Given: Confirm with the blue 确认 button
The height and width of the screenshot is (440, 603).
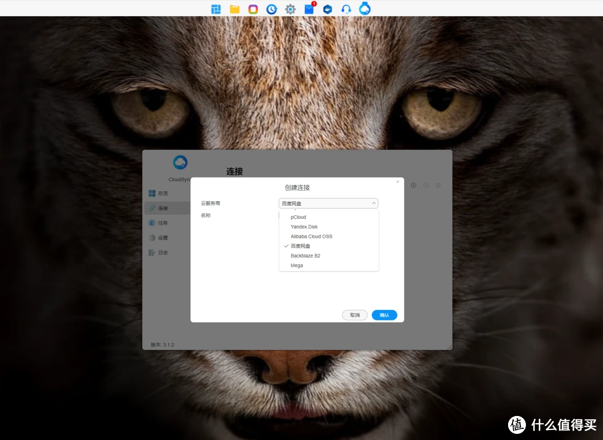Looking at the screenshot, I should [384, 315].
